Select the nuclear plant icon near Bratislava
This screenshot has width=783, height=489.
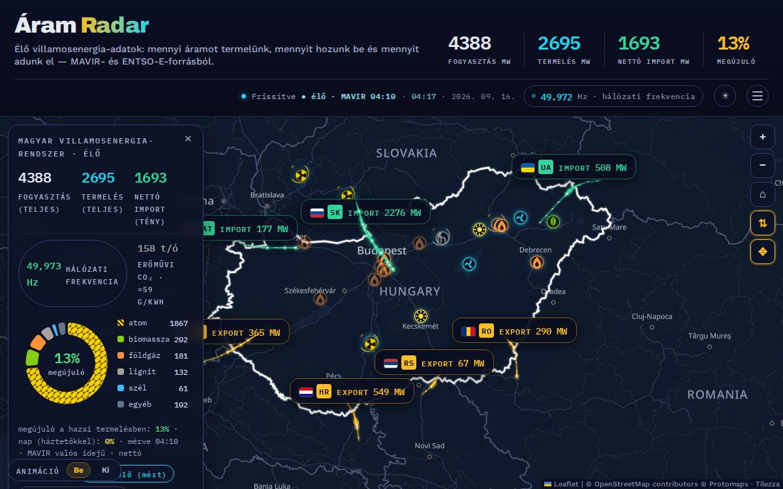pos(300,174)
